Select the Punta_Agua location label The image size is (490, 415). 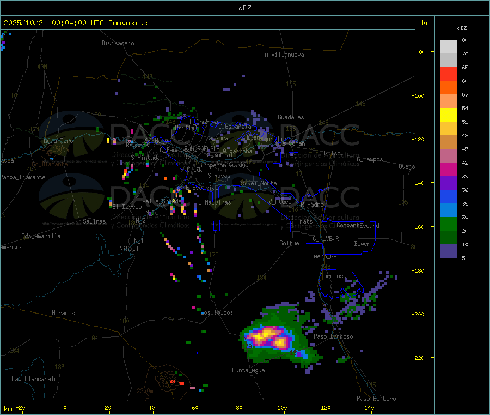tap(248, 370)
